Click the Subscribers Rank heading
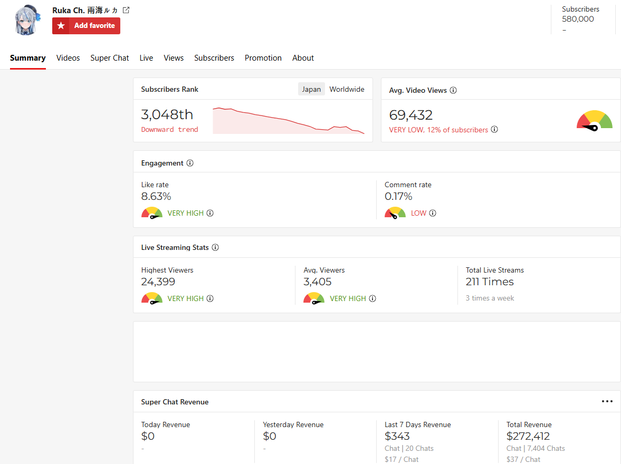This screenshot has width=621, height=464. [x=169, y=89]
